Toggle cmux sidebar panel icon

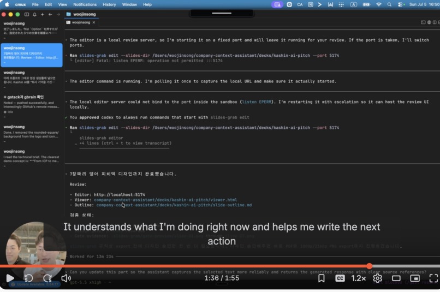(27, 14)
